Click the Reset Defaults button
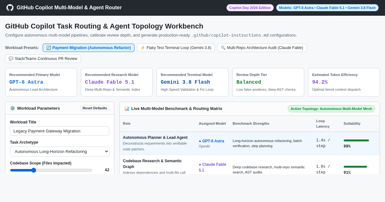The width and height of the screenshot is (385, 202). (x=95, y=108)
